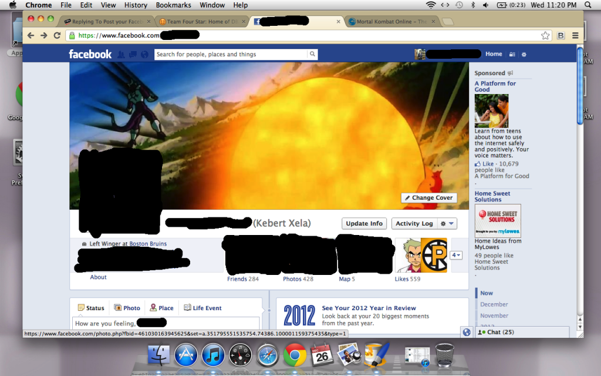Viewport: 601px width, 376px height.
Task: Click Spotlight magnifier in menu bar
Action: (x=588, y=5)
